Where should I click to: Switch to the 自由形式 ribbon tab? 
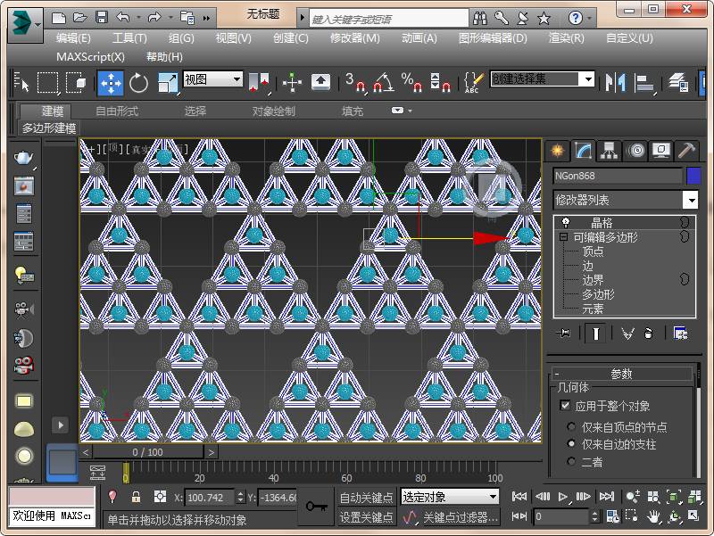click(117, 111)
